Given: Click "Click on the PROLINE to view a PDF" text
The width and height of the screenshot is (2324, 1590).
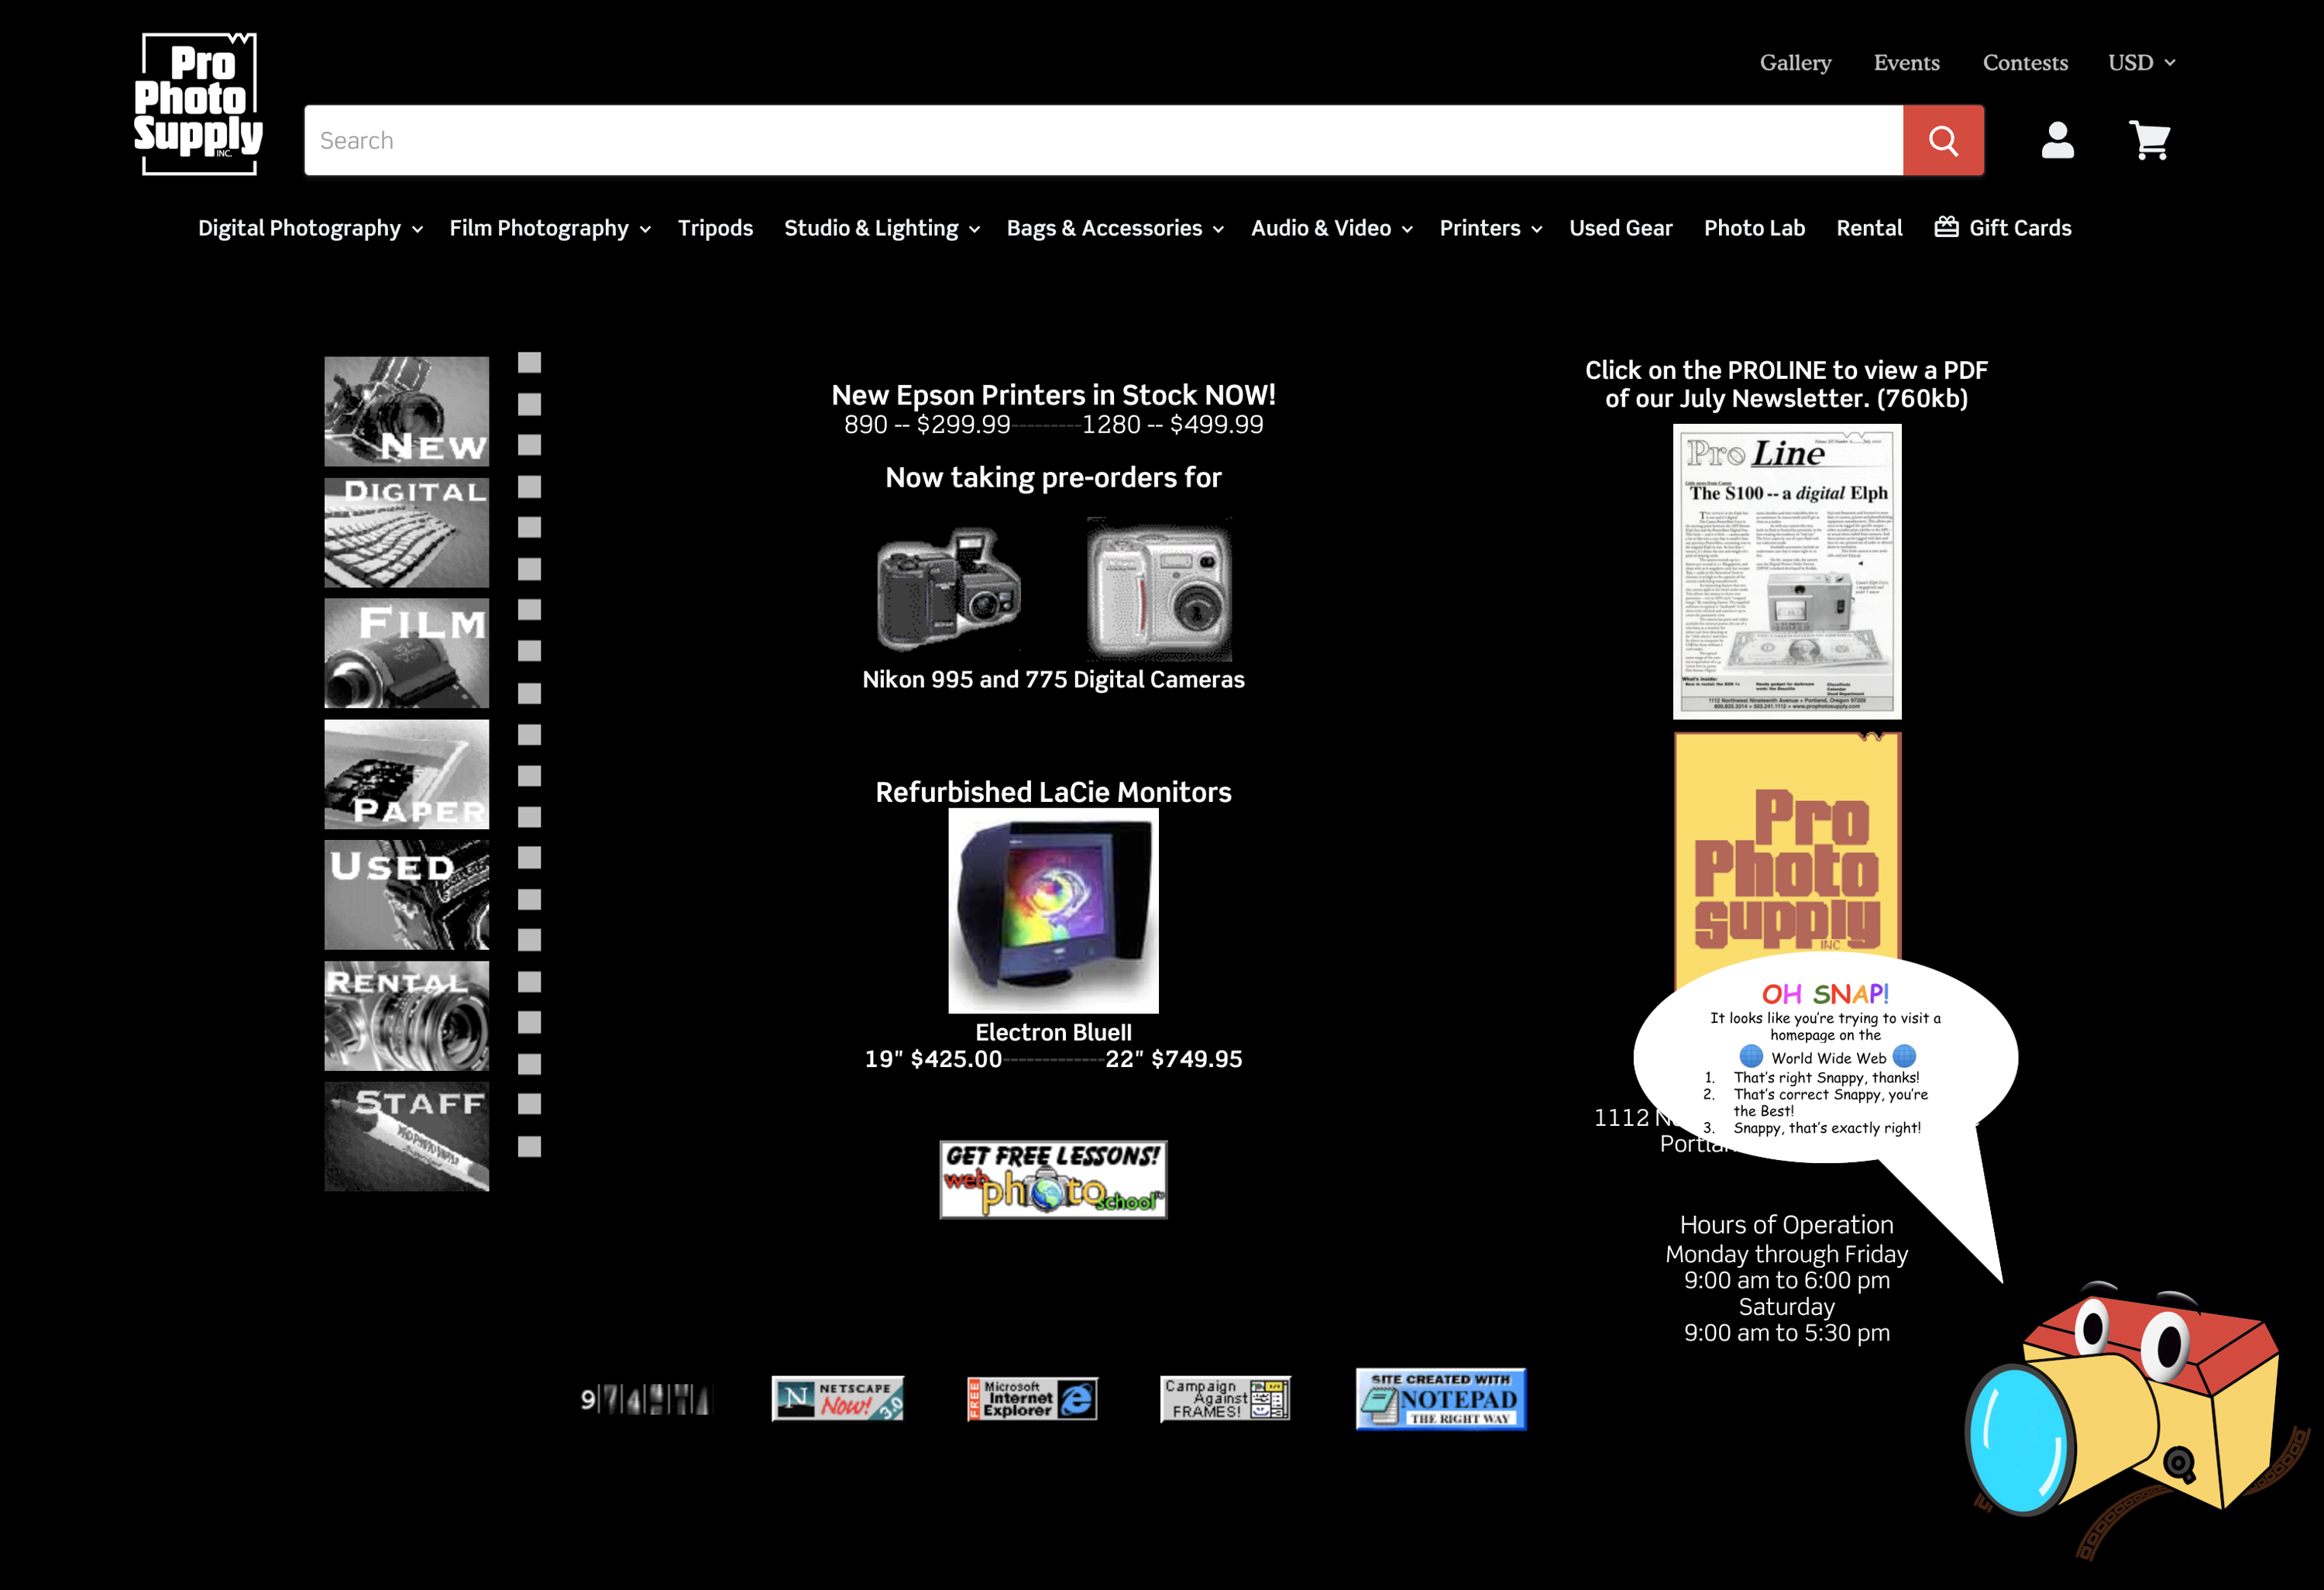Looking at the screenshot, I should 1787,370.
